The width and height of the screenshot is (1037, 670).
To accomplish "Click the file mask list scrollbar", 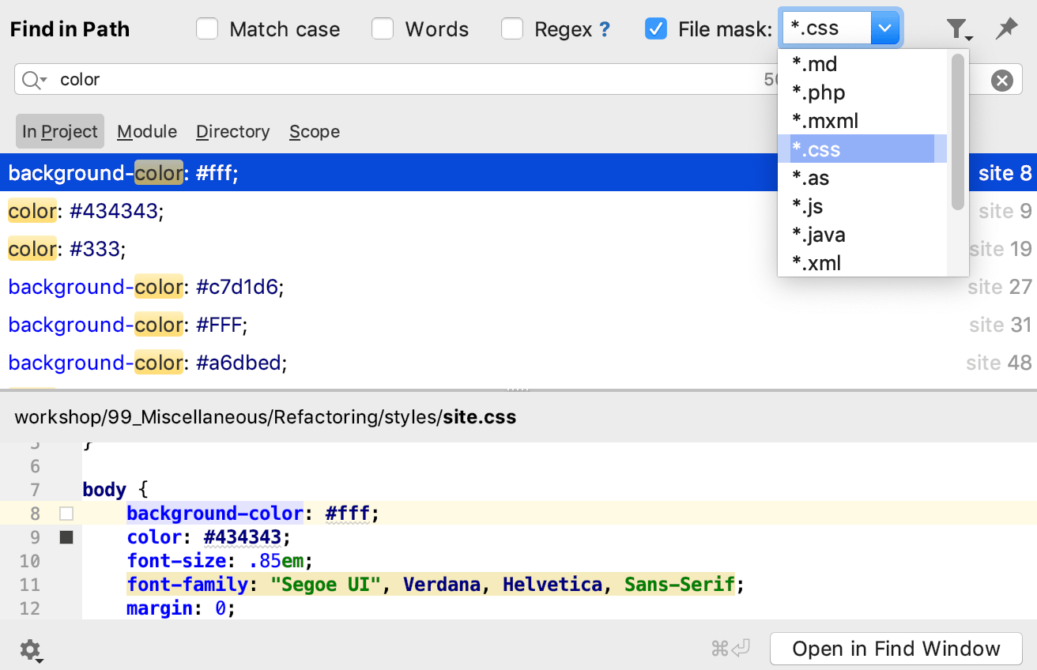I will tap(958, 131).
